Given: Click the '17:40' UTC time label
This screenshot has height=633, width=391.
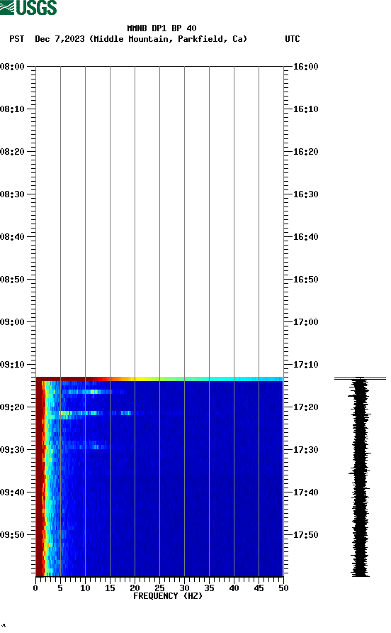Looking at the screenshot, I should point(305,492).
